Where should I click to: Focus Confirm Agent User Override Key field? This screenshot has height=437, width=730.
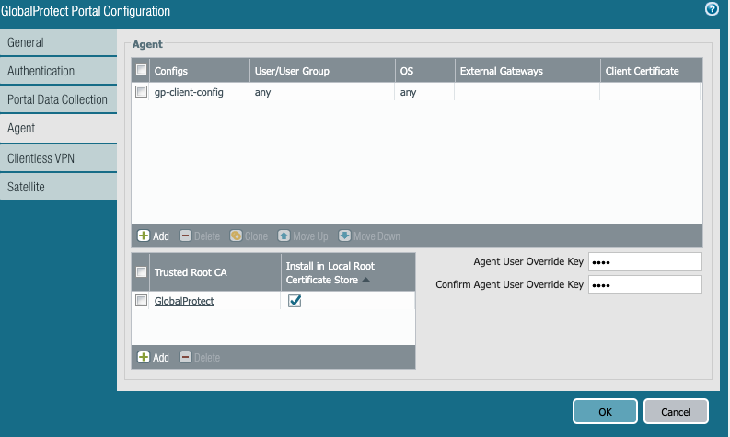644,285
